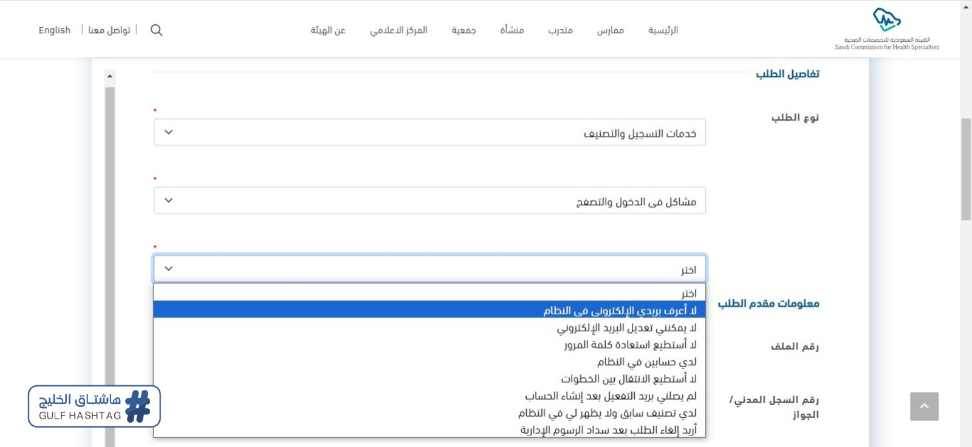Choose لا أستطيع الانتقال بين الخطوات

628,378
